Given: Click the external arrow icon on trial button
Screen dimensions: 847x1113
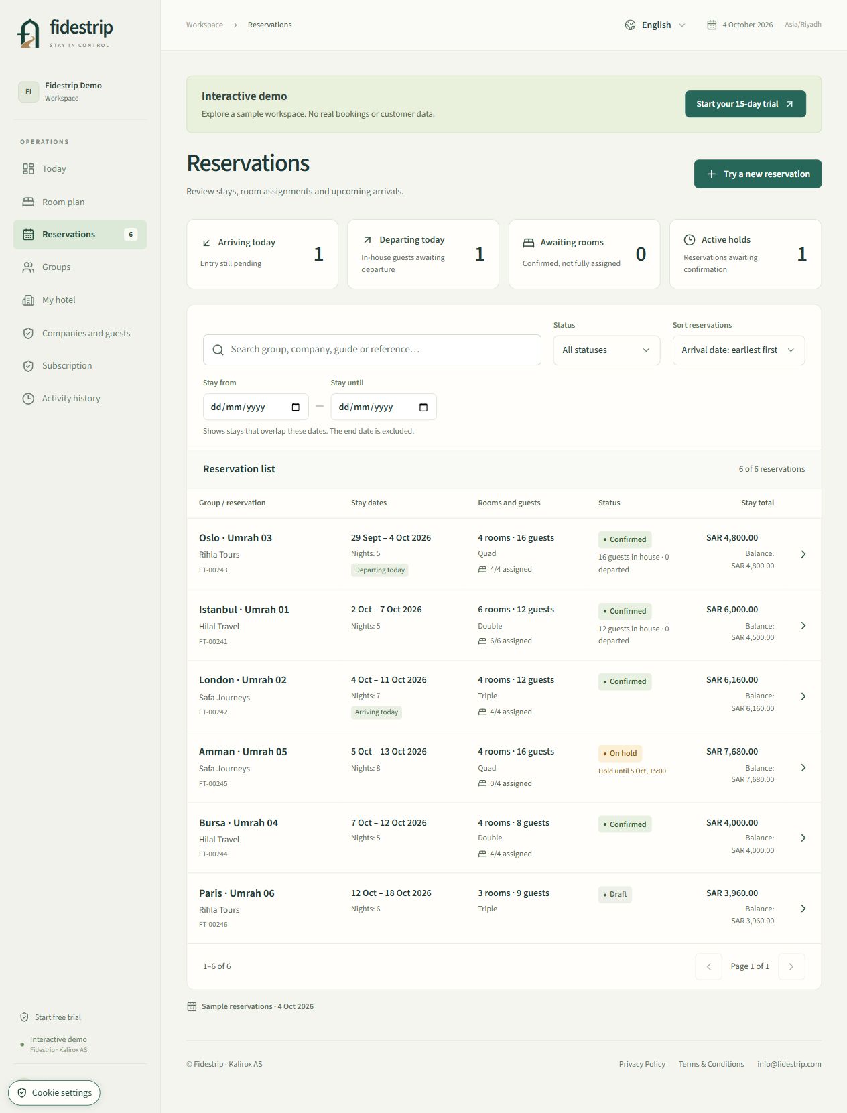Looking at the screenshot, I should 790,104.
